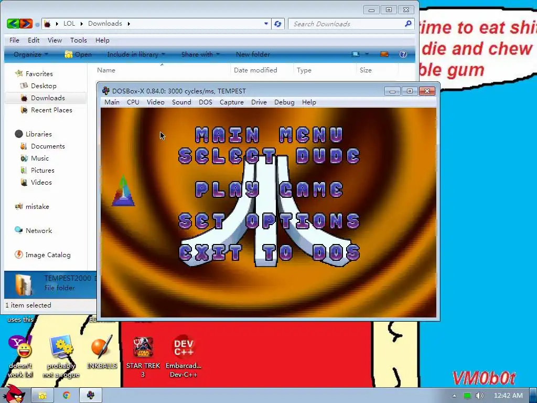537x403 pixels.
Task: Open DOSBox-X Capture menu
Action: click(231, 102)
